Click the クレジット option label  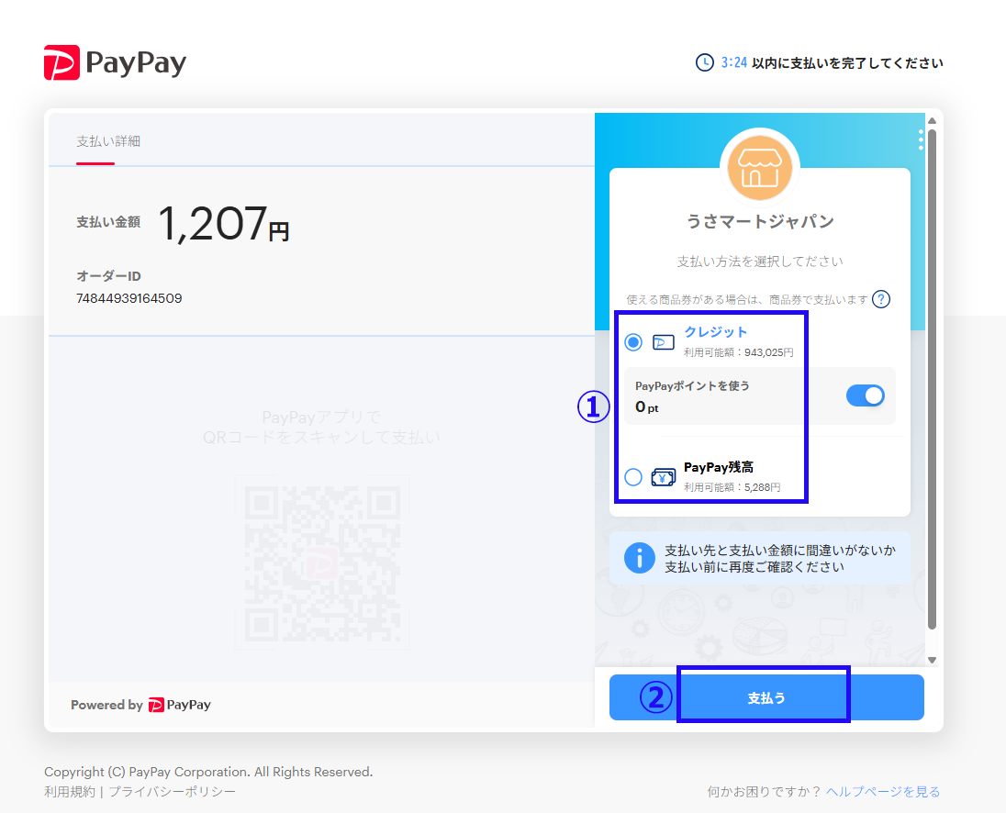coord(715,332)
